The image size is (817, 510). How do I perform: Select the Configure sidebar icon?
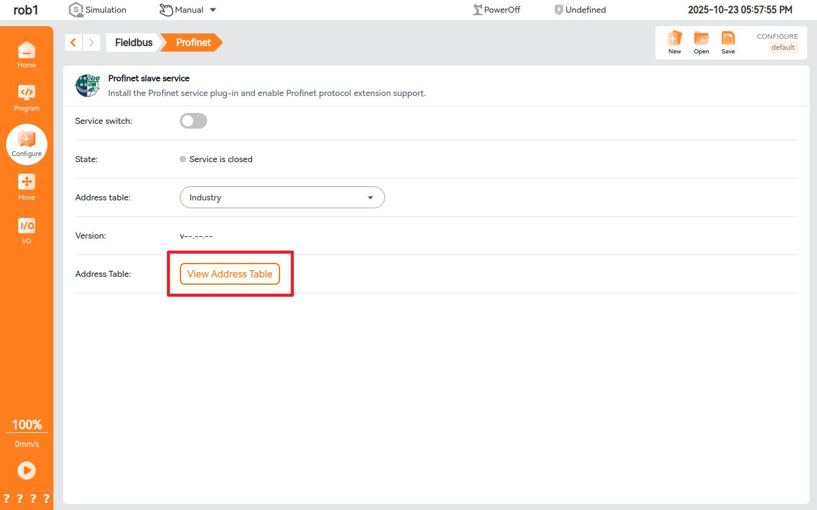tap(27, 143)
